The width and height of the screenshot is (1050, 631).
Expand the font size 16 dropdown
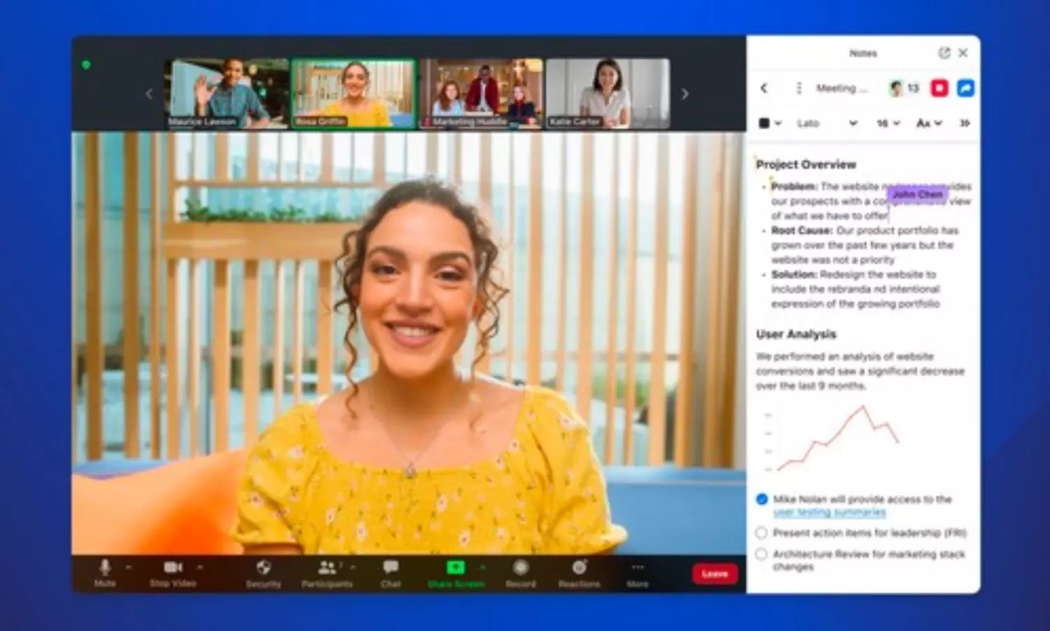tap(888, 123)
